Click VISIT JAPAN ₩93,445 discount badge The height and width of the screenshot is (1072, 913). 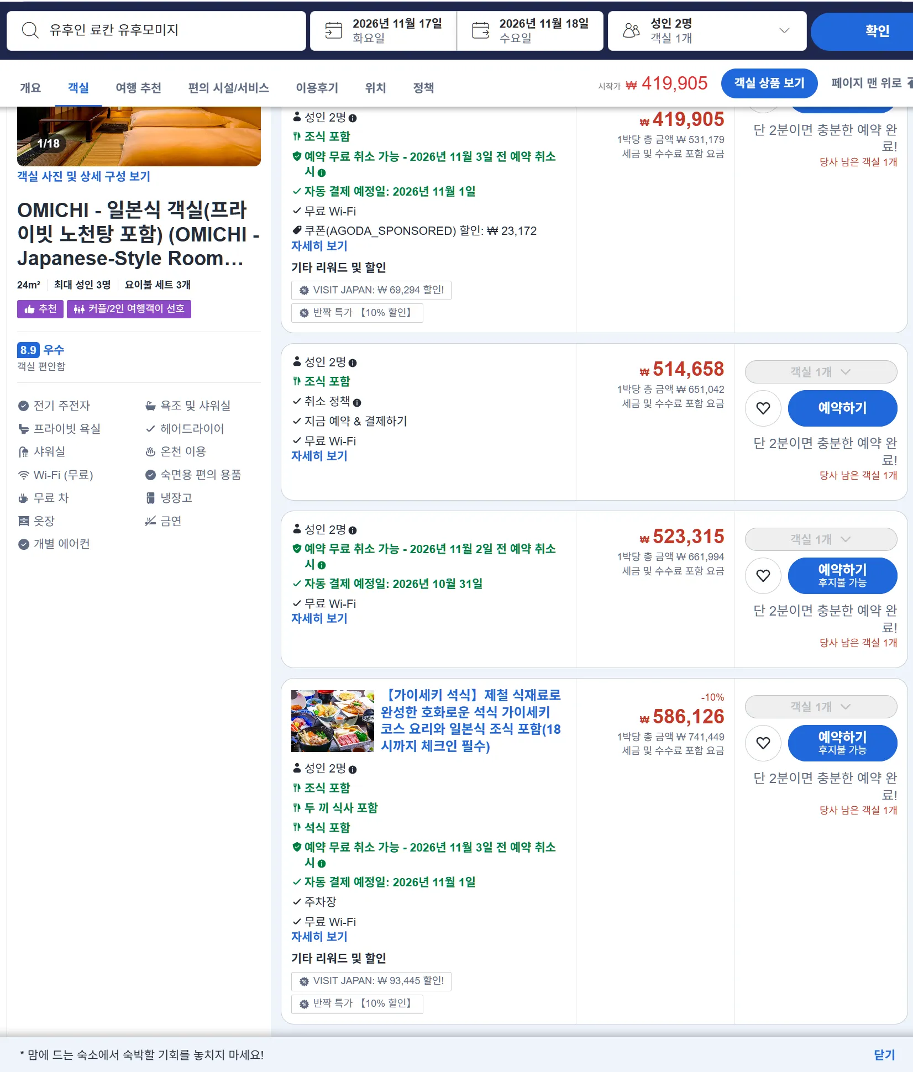371,981
